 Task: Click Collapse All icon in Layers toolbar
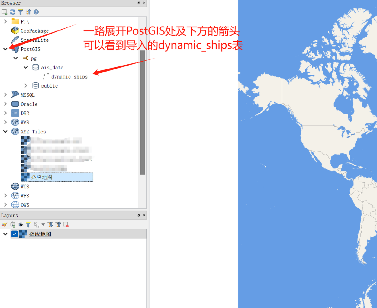tap(58, 225)
